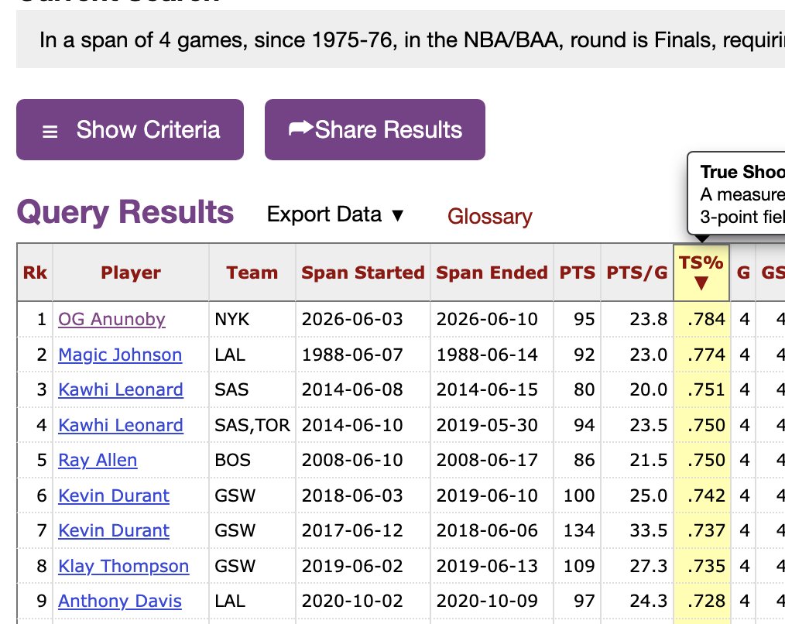Select the 23.8 PTS/G cell
Screen dimensions: 785x624
(637, 319)
